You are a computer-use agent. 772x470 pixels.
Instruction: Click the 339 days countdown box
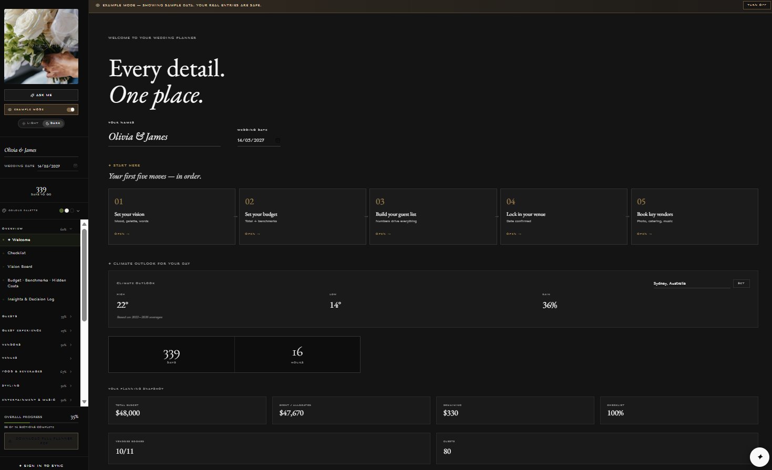171,354
